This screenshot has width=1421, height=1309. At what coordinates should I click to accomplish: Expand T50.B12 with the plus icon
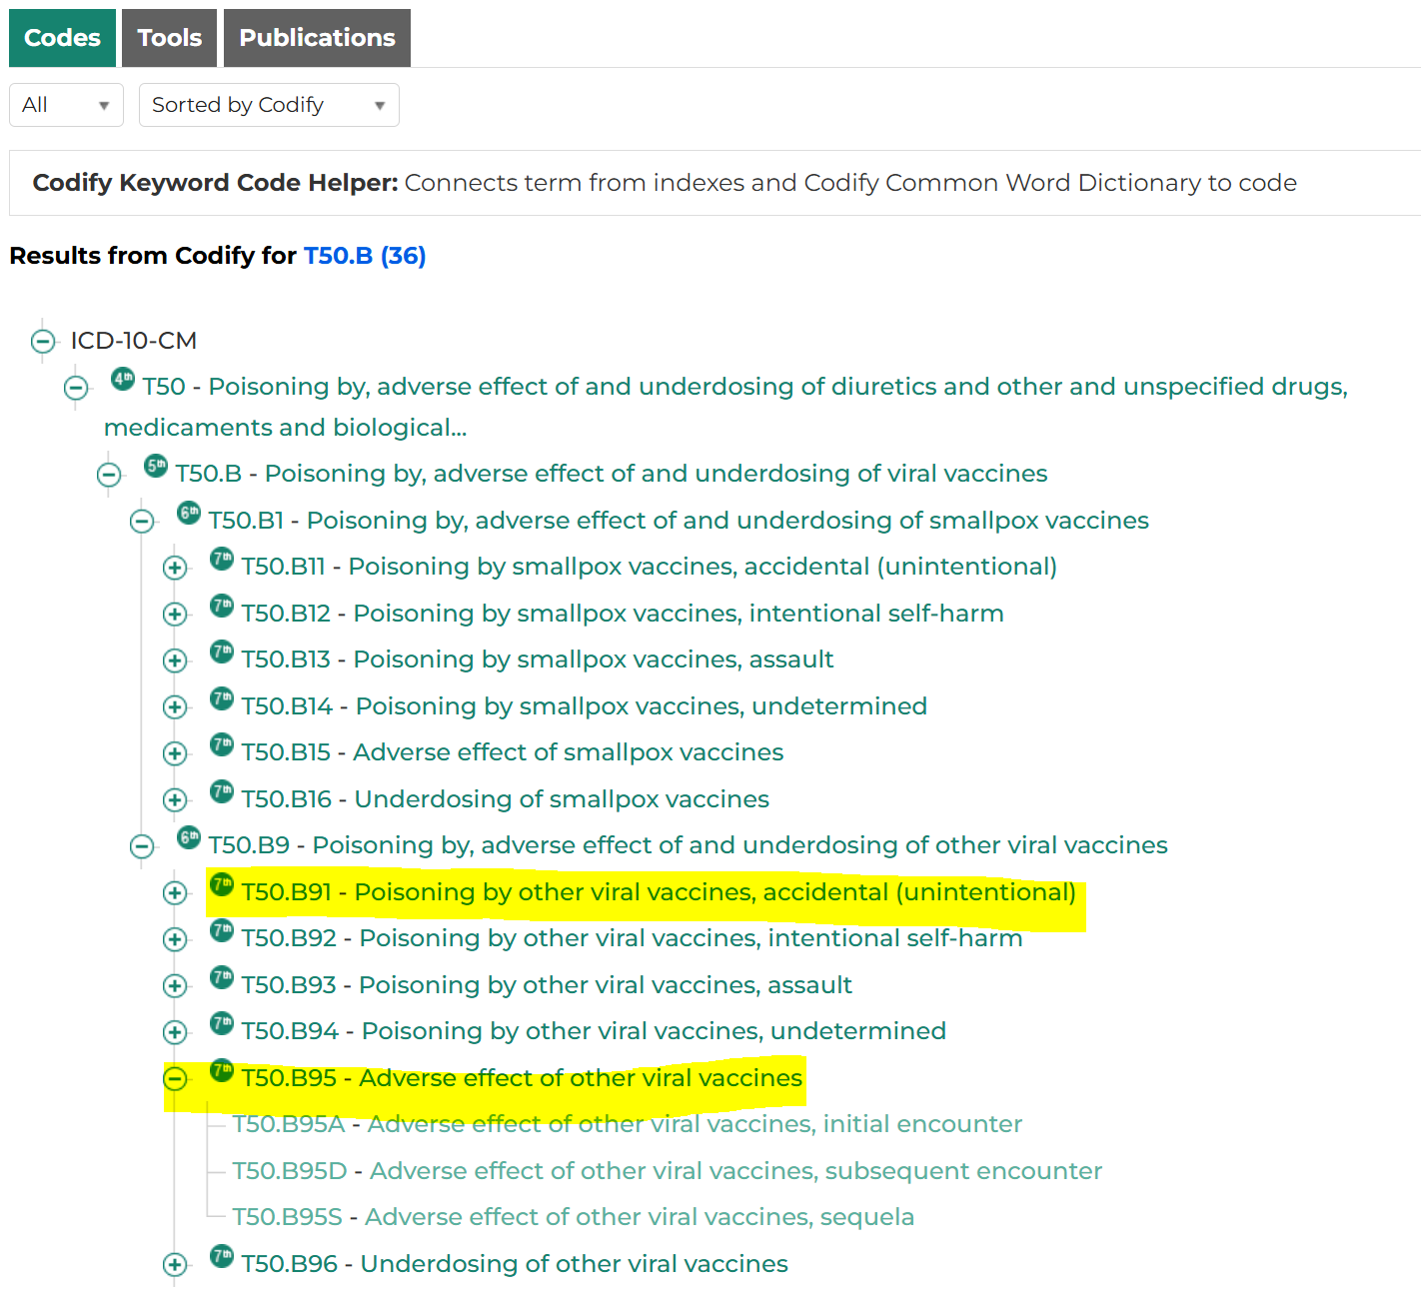point(175,614)
